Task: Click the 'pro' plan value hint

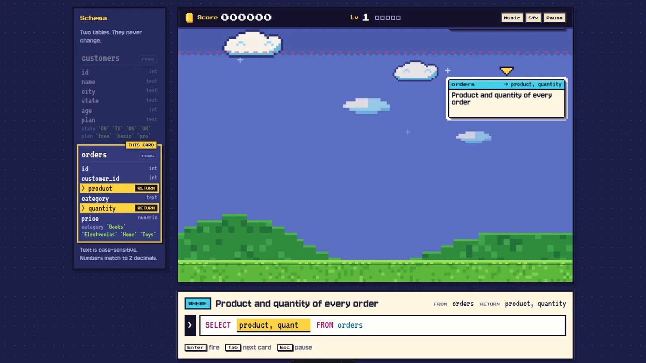Action: click(x=144, y=136)
